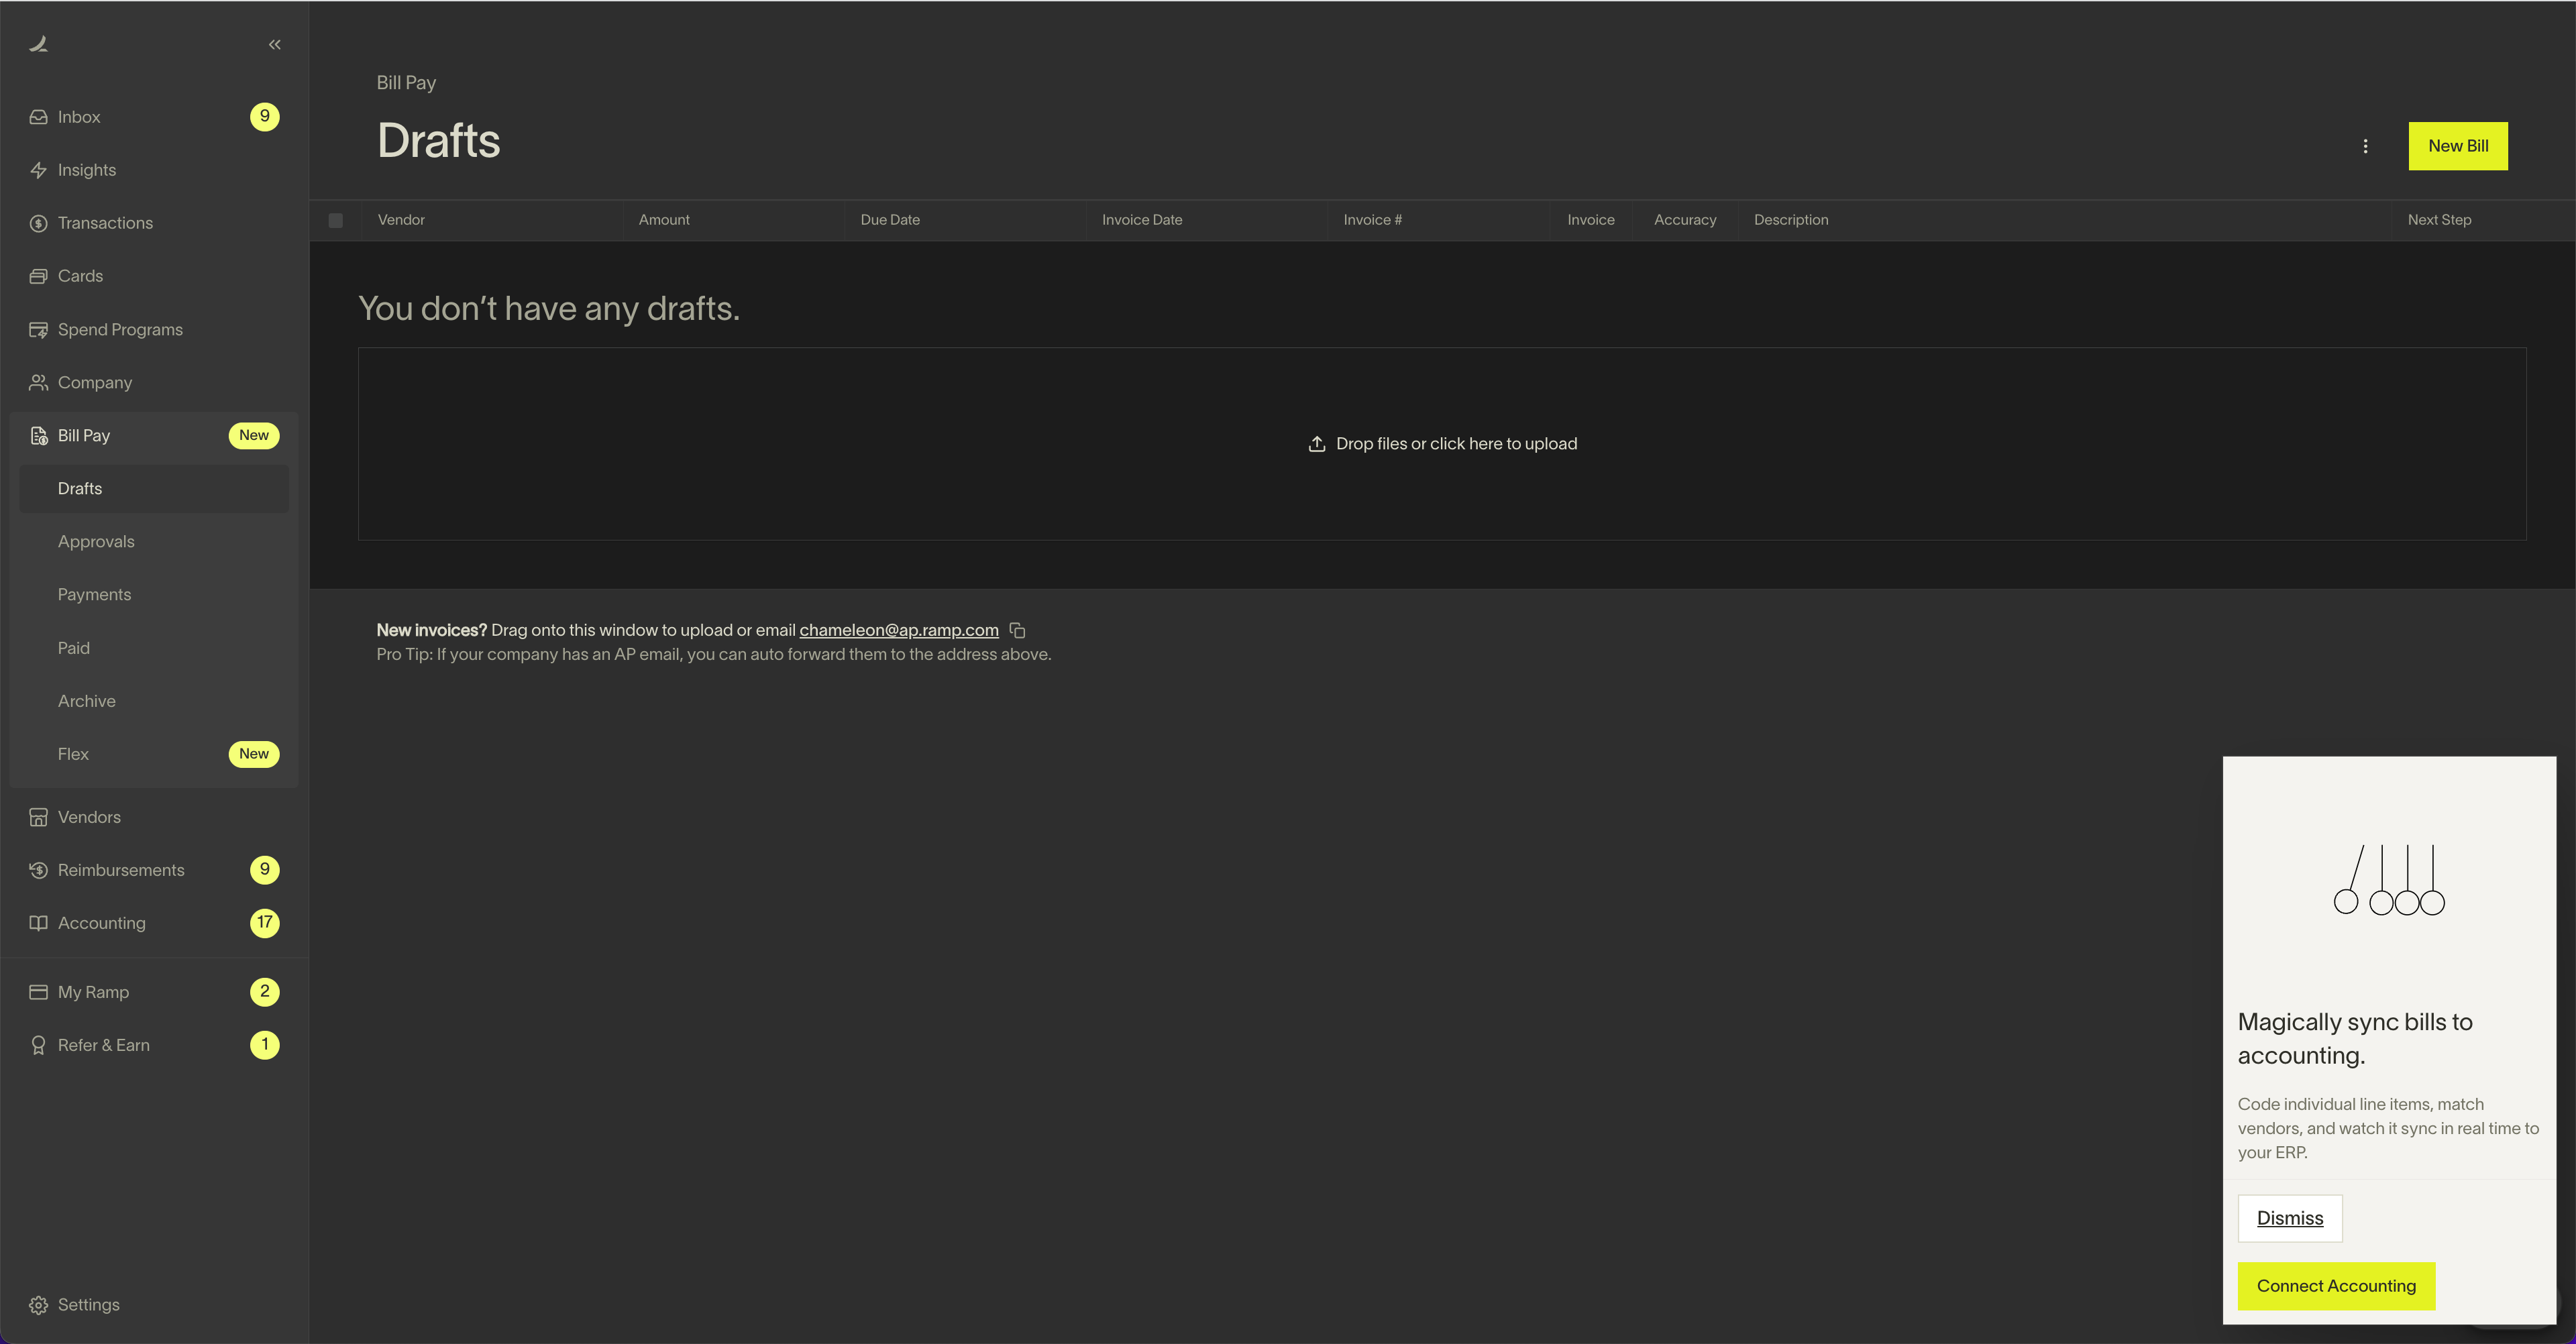Viewport: 2576px width, 1344px height.
Task: Click the Connect Accounting button
Action: [x=2336, y=1286]
